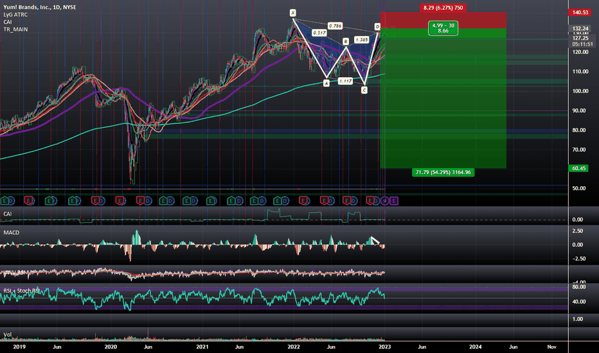
Task: Click the 132.24 current price tag
Action: [580, 29]
